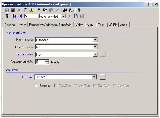Screen dimensions: 160x118
Task: Click the X-Ref cross reference icon
Action: tap(71, 10)
